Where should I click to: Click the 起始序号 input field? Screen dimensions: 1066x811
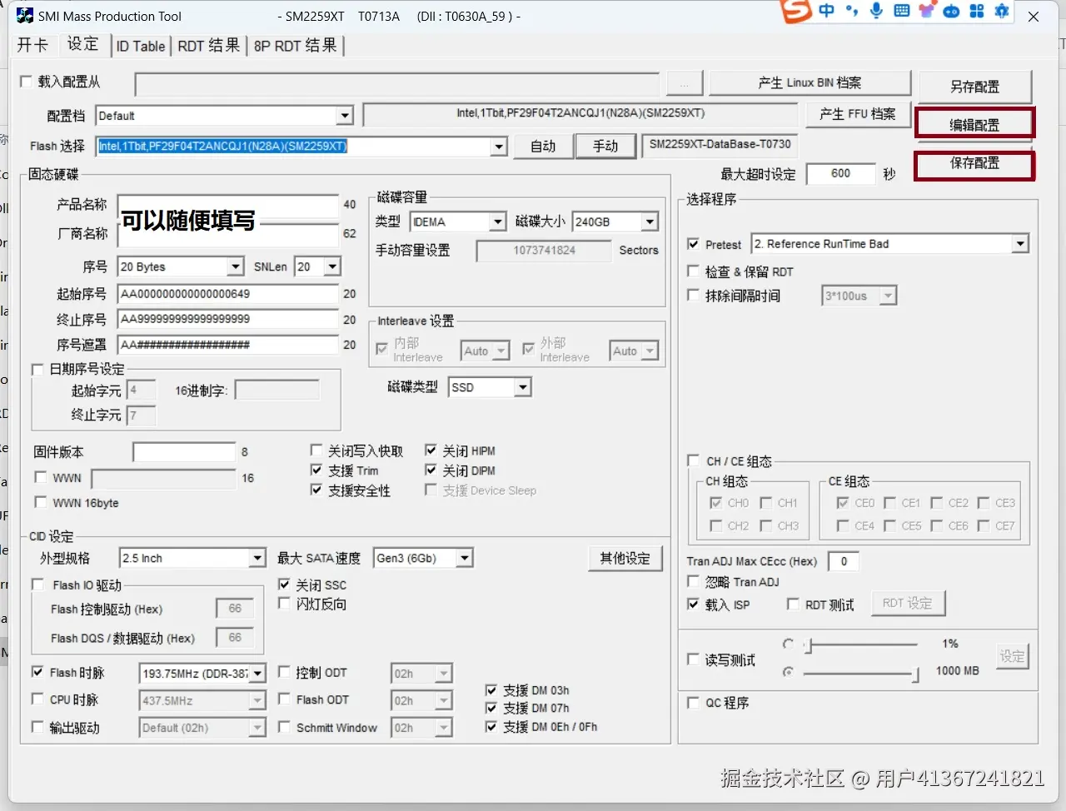point(228,294)
